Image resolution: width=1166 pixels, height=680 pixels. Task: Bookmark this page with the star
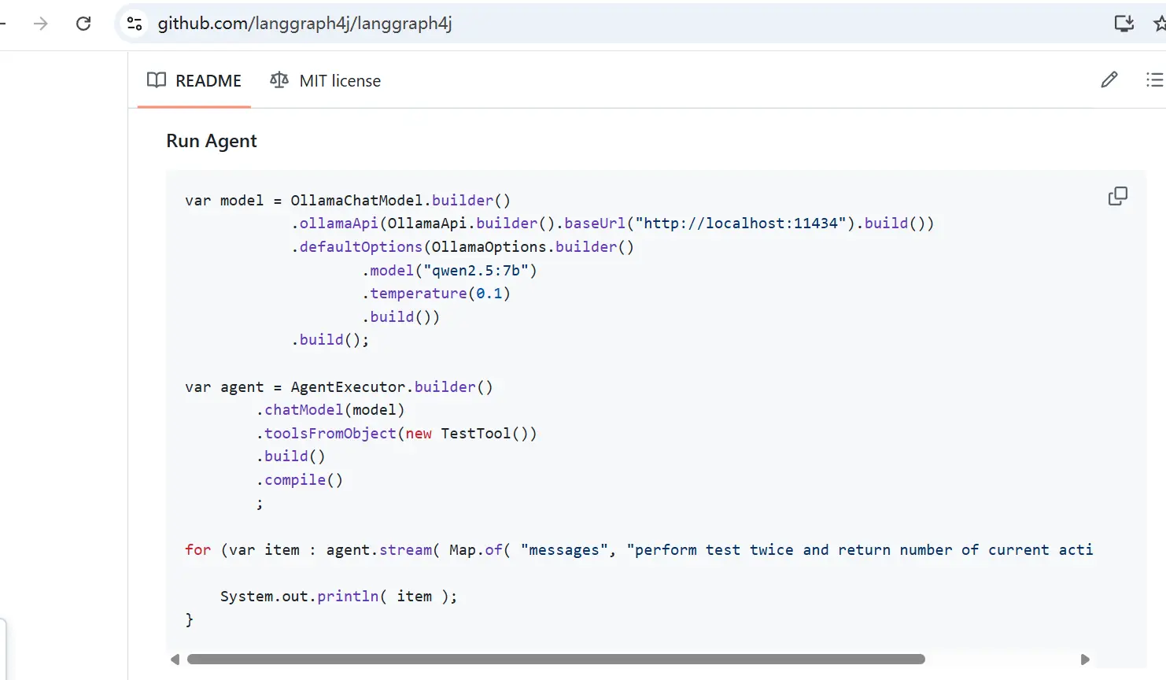[1159, 24]
